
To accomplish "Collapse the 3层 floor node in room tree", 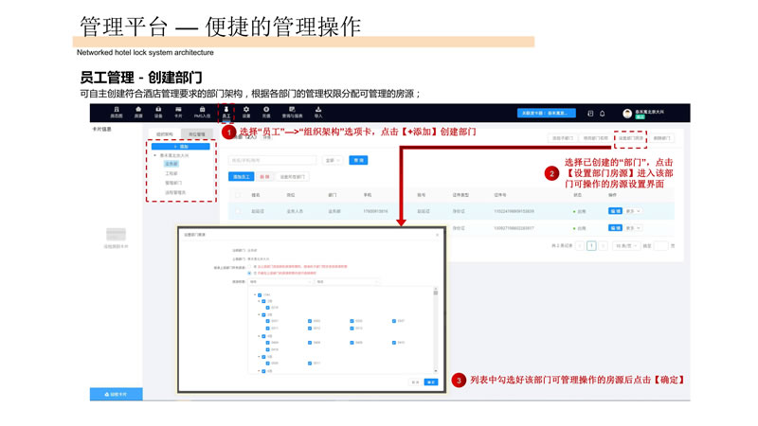I will pyautogui.click(x=259, y=315).
